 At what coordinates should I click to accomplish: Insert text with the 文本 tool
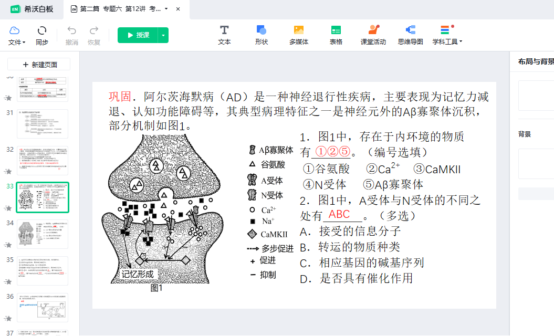point(224,35)
